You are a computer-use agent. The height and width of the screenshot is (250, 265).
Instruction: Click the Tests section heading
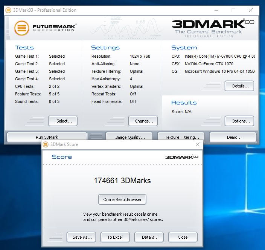[x=24, y=48]
